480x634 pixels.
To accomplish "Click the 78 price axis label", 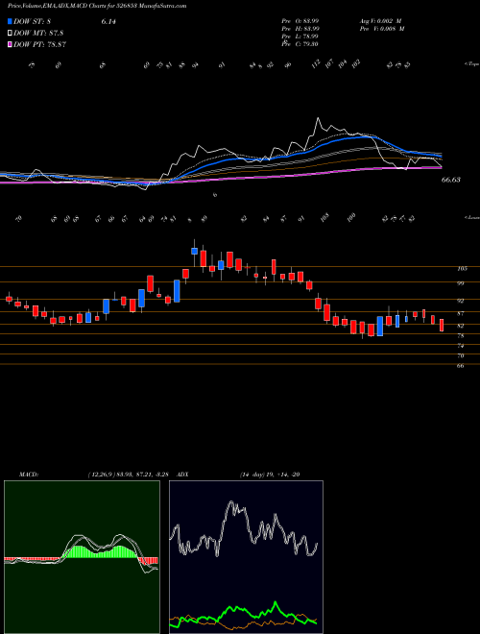I will pos(460,336).
